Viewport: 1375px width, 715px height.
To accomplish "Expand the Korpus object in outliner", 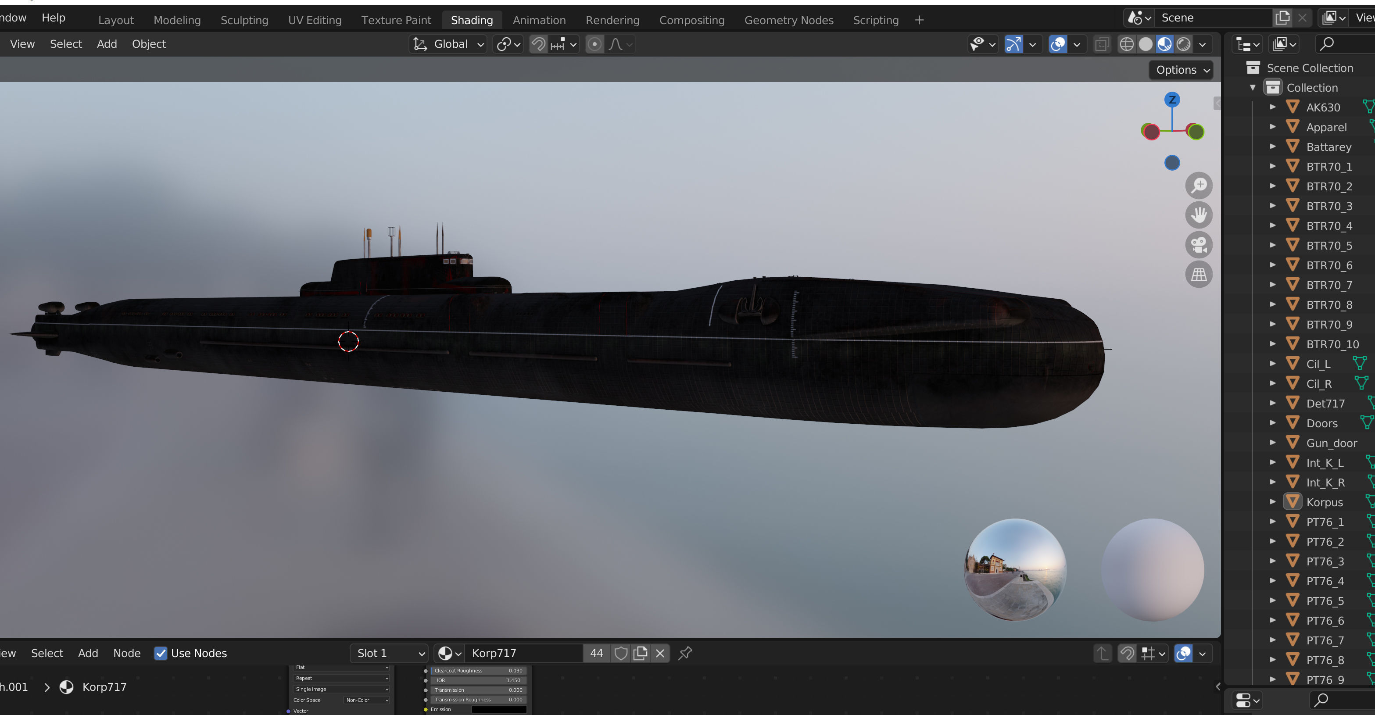I will 1272,501.
